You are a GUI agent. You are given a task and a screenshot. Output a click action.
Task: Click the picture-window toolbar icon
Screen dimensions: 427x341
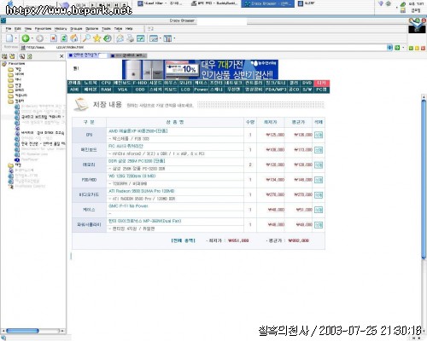pos(154,38)
